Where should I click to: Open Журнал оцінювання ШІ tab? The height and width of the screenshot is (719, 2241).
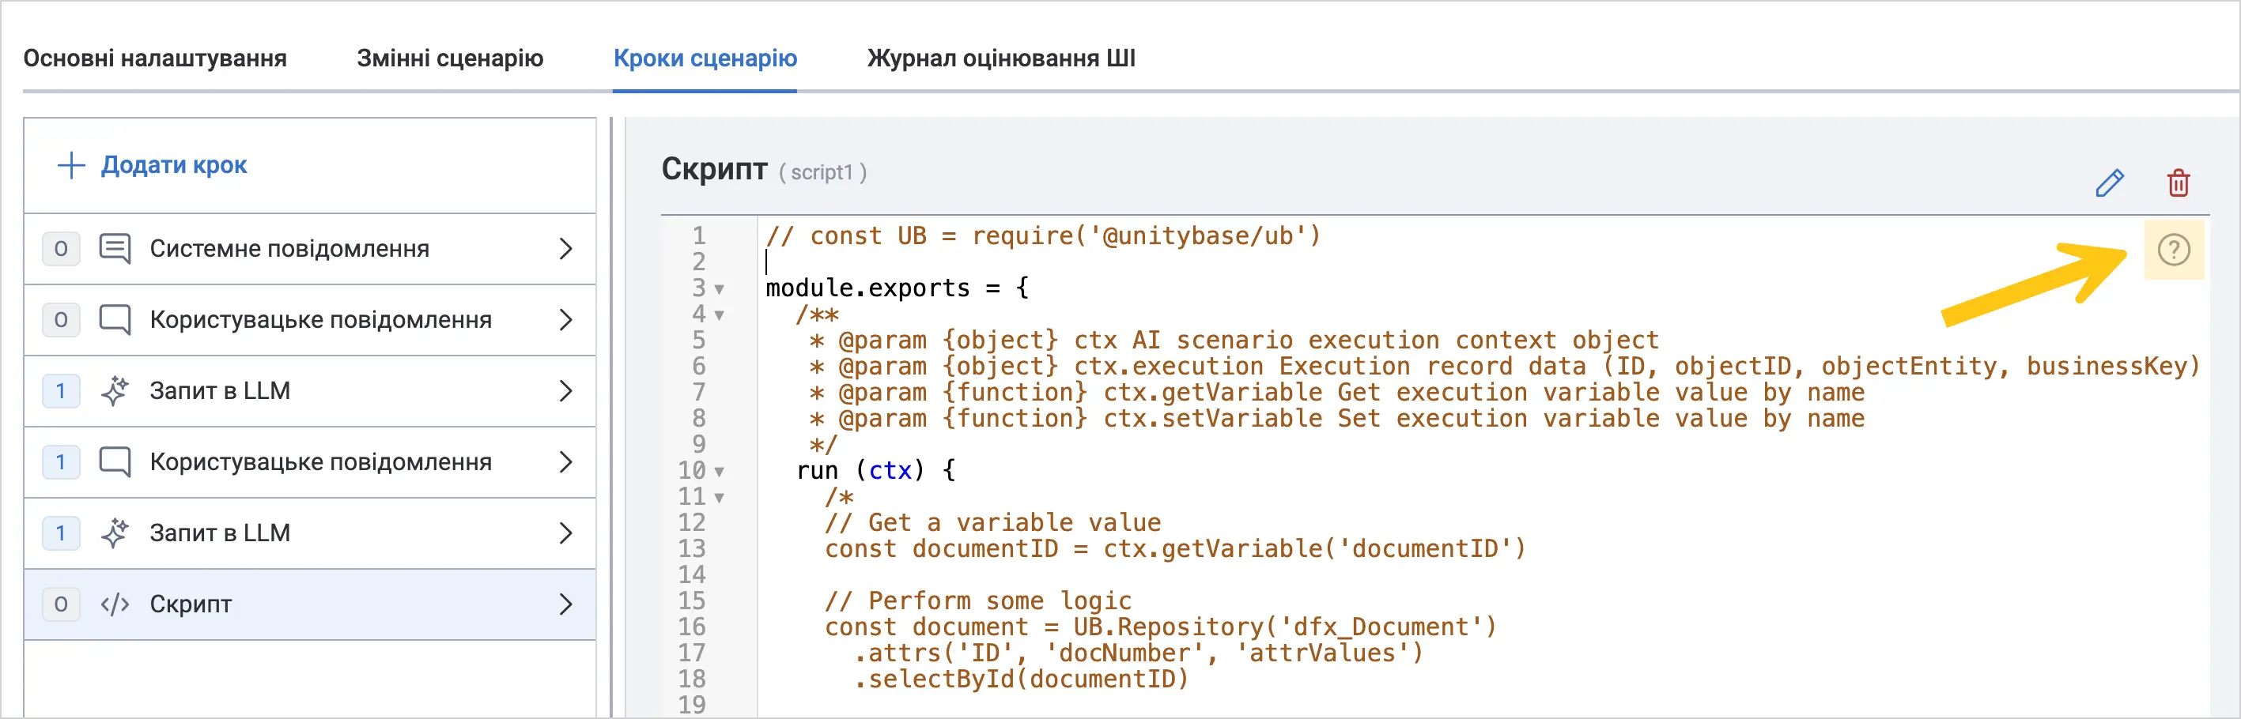pos(1001,58)
